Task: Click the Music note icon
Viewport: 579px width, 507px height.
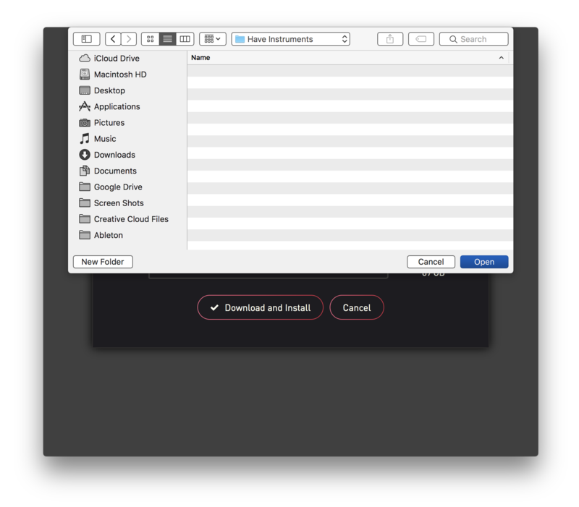Action: point(85,139)
